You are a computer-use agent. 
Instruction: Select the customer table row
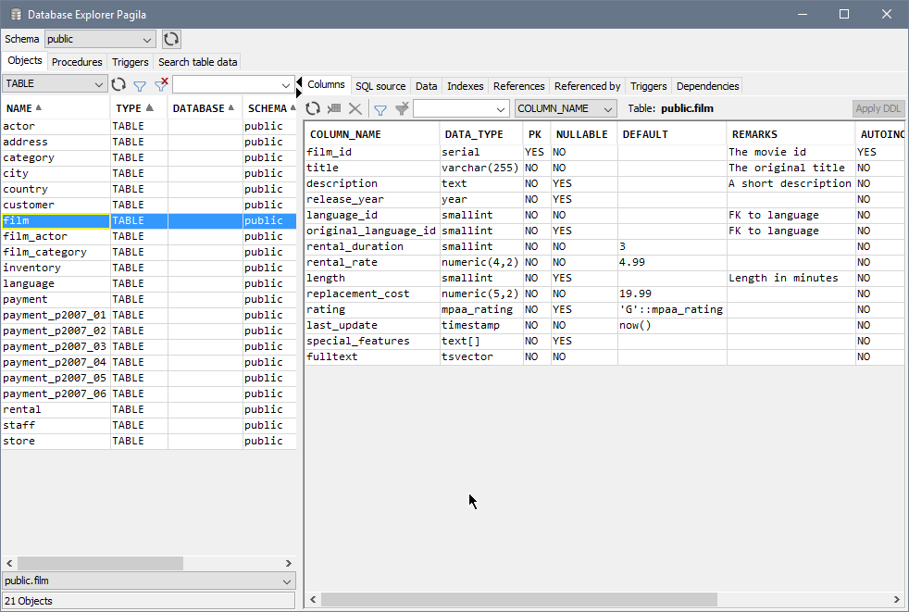point(148,205)
